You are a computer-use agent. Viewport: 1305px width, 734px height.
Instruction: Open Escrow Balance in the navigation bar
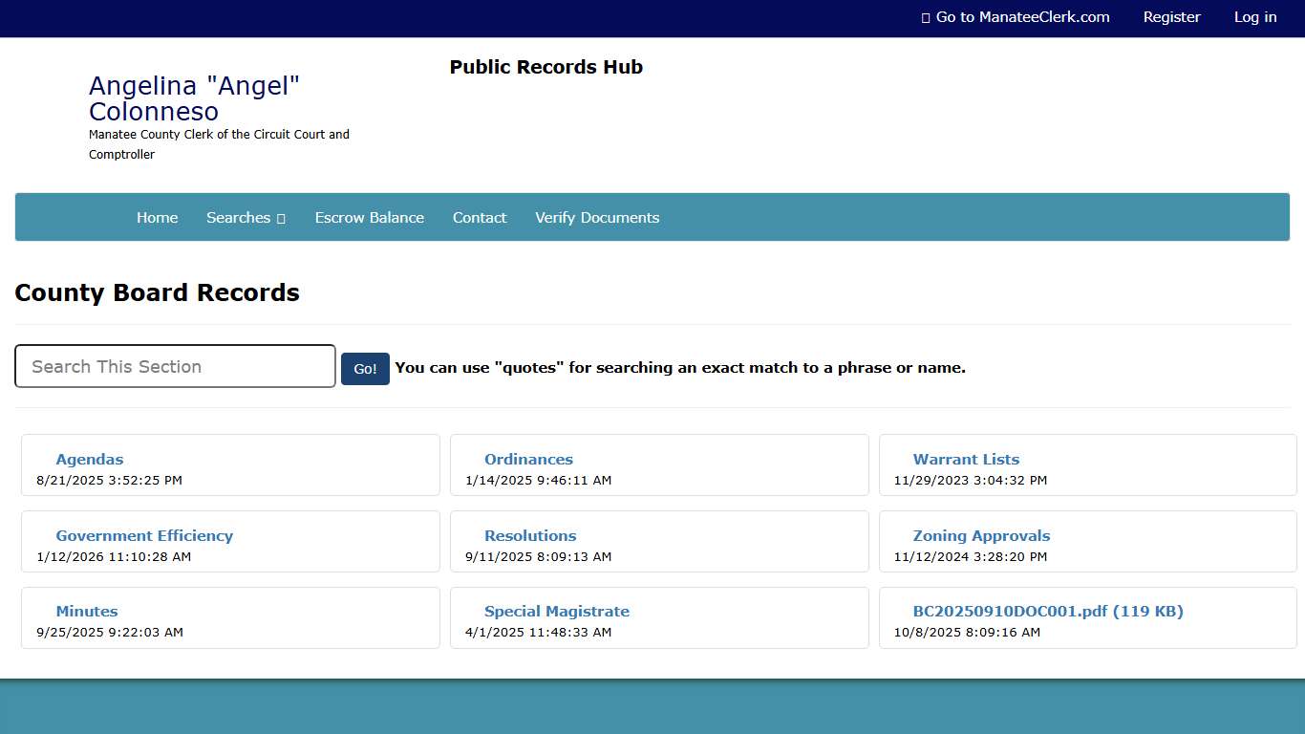(x=369, y=218)
